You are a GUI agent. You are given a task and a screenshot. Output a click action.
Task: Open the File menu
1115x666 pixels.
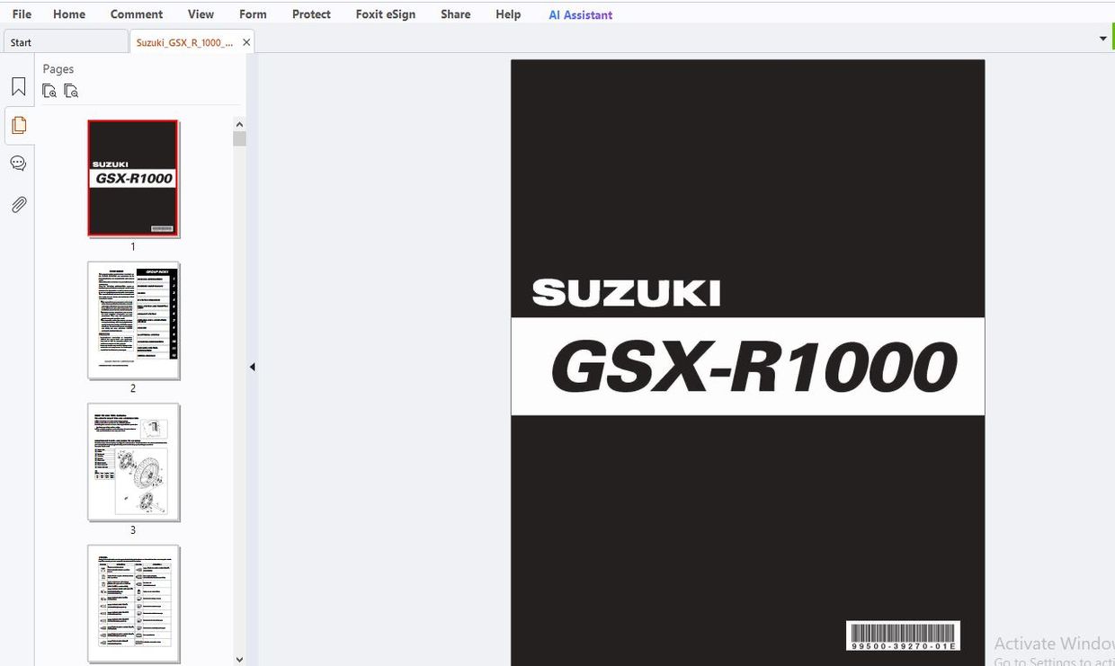click(x=21, y=13)
